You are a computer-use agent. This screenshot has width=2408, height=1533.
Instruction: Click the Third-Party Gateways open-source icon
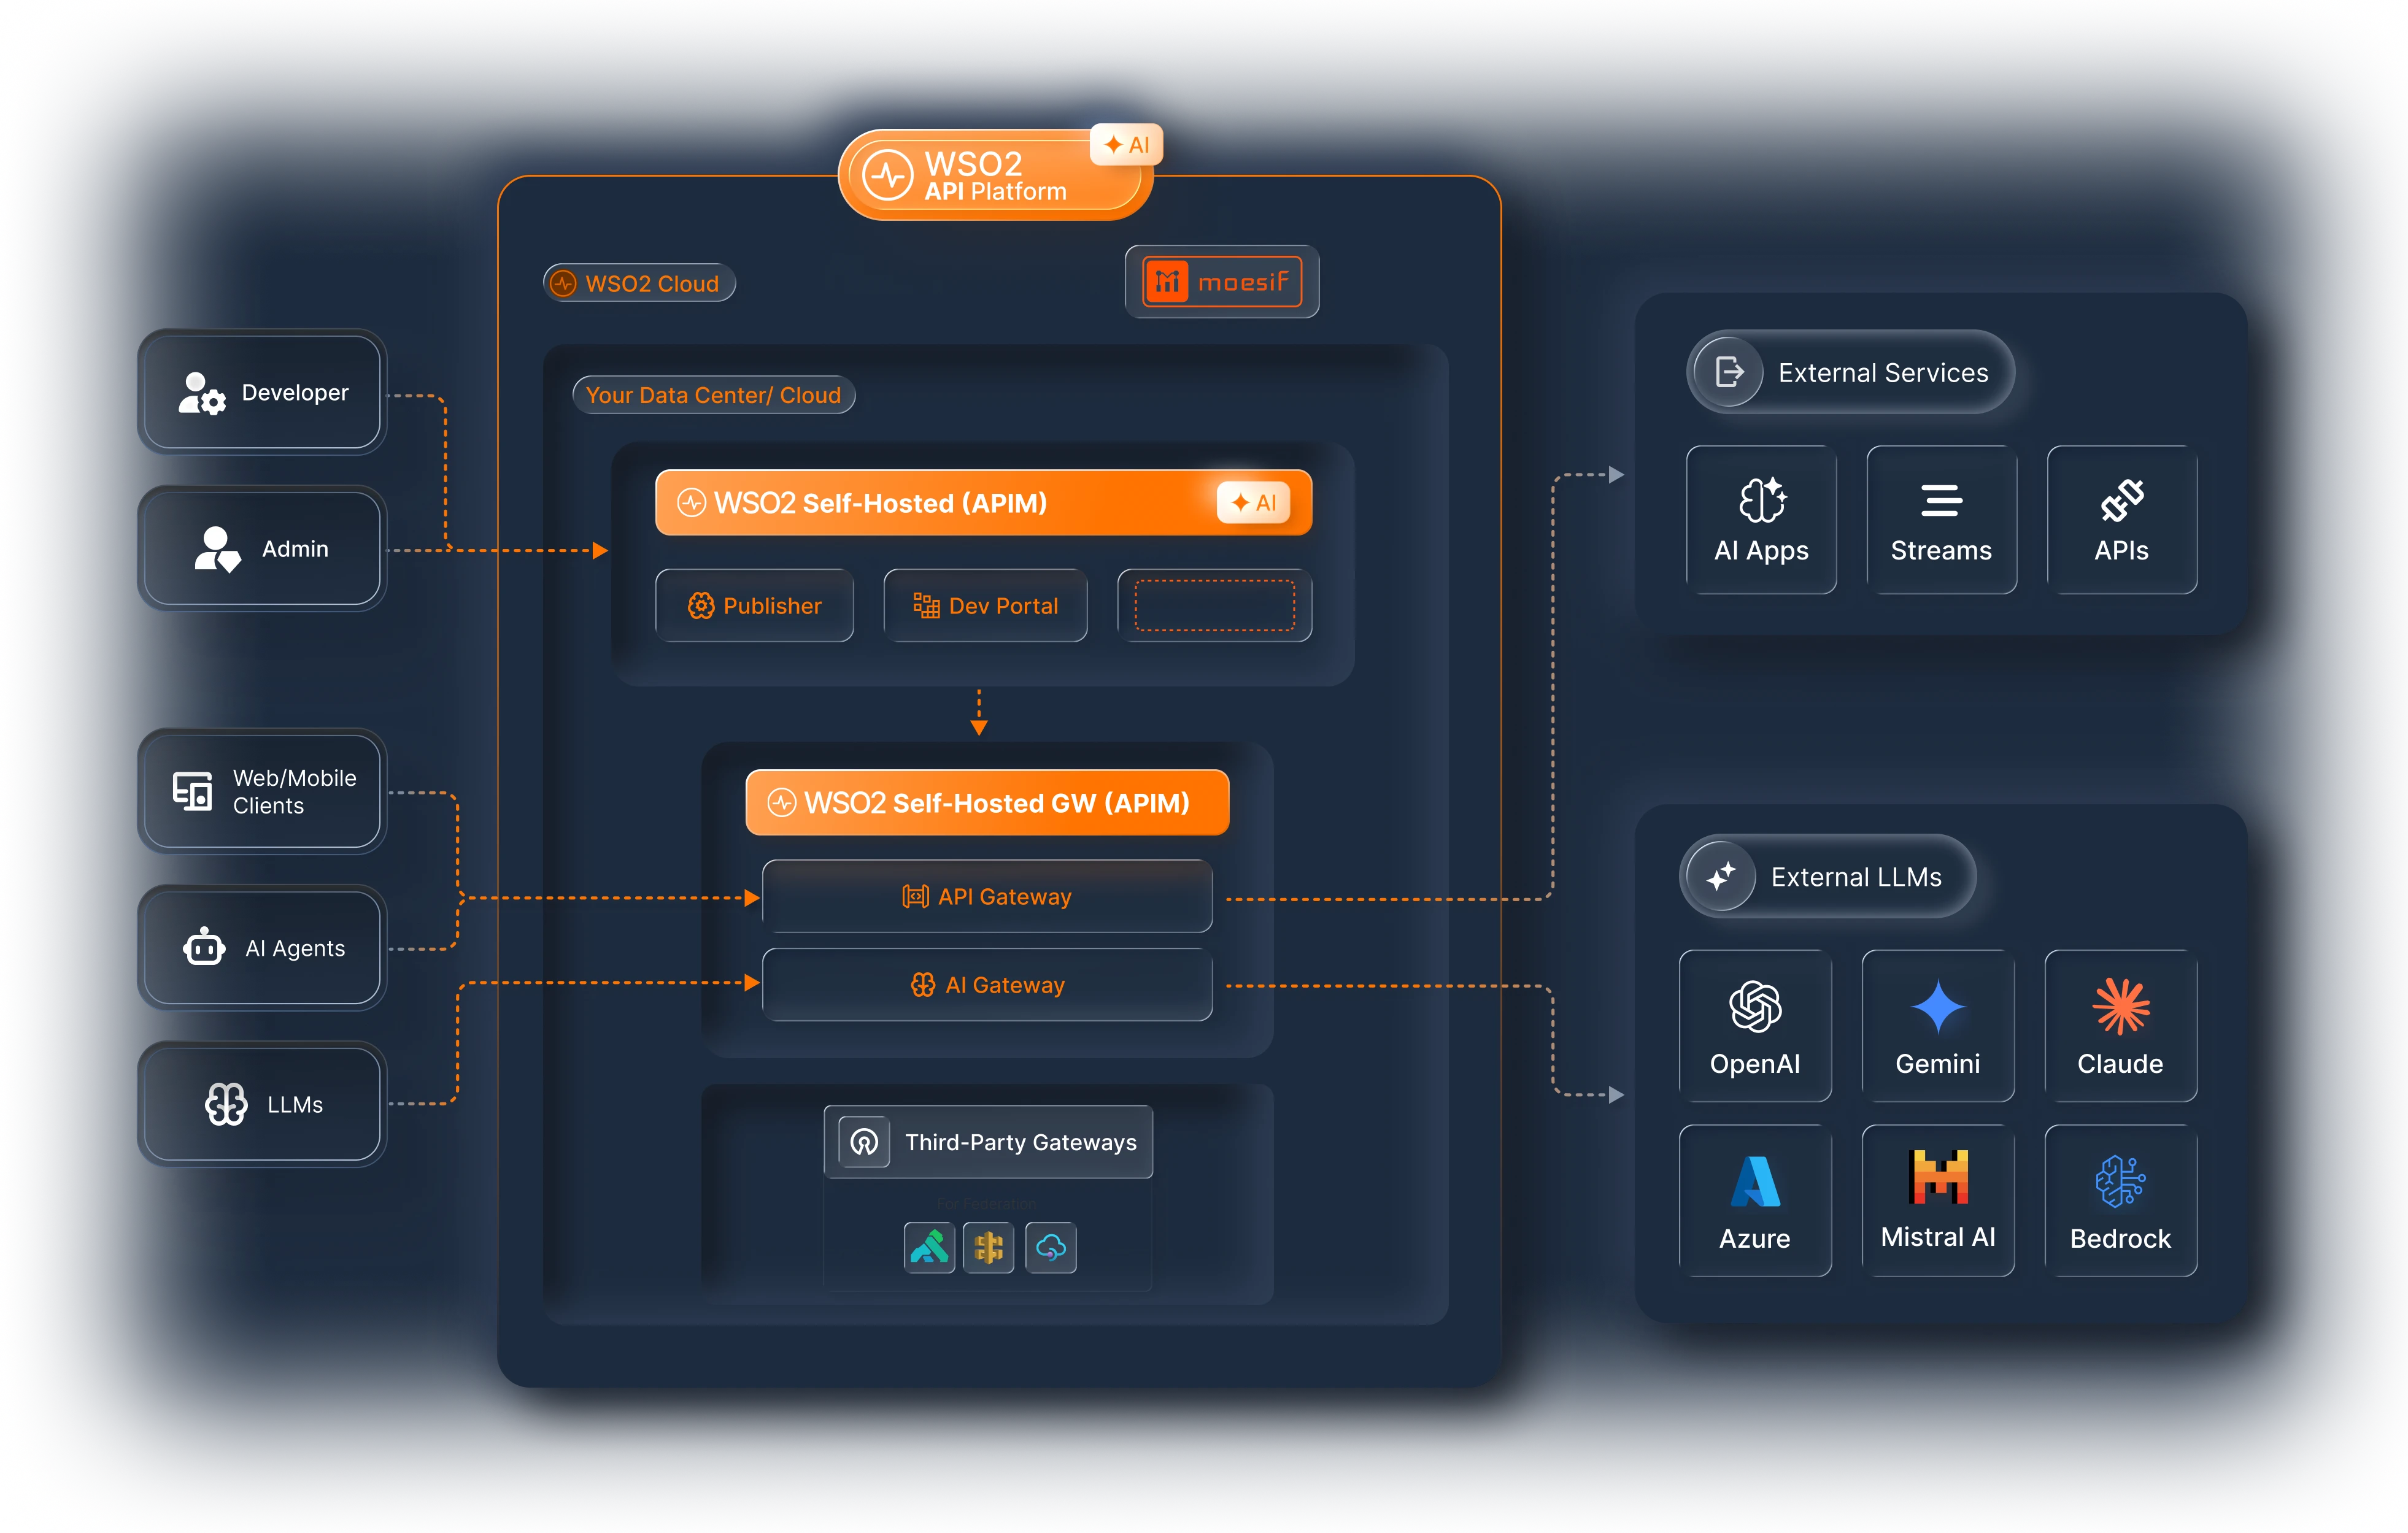coord(864,1141)
